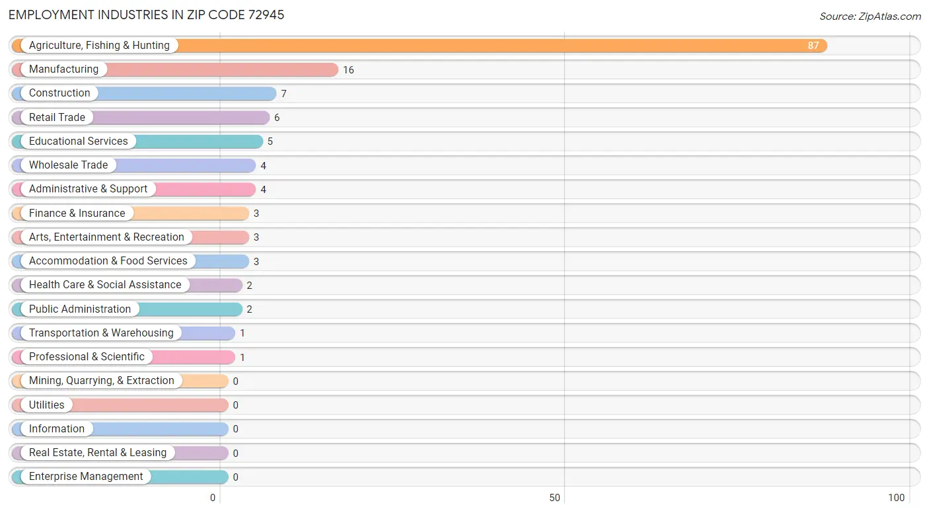Click the Arts, Entertainment & Recreation label
The height and width of the screenshot is (513, 929).
click(x=106, y=237)
